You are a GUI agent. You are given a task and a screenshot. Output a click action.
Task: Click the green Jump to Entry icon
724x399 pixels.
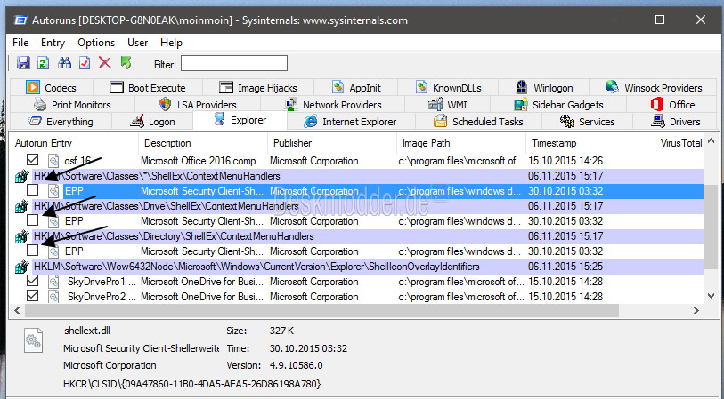click(x=126, y=63)
